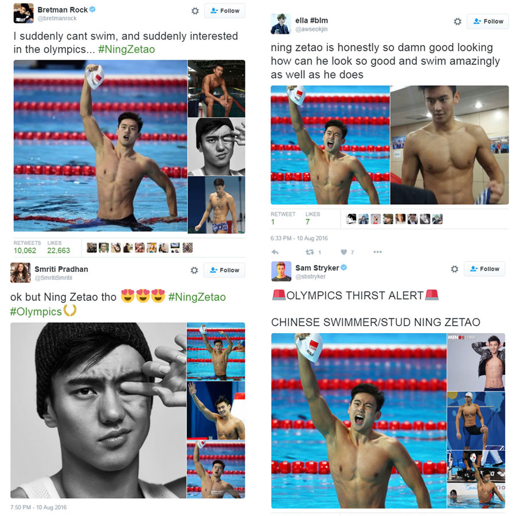Open Sam Stryker's profile picture

281,271
